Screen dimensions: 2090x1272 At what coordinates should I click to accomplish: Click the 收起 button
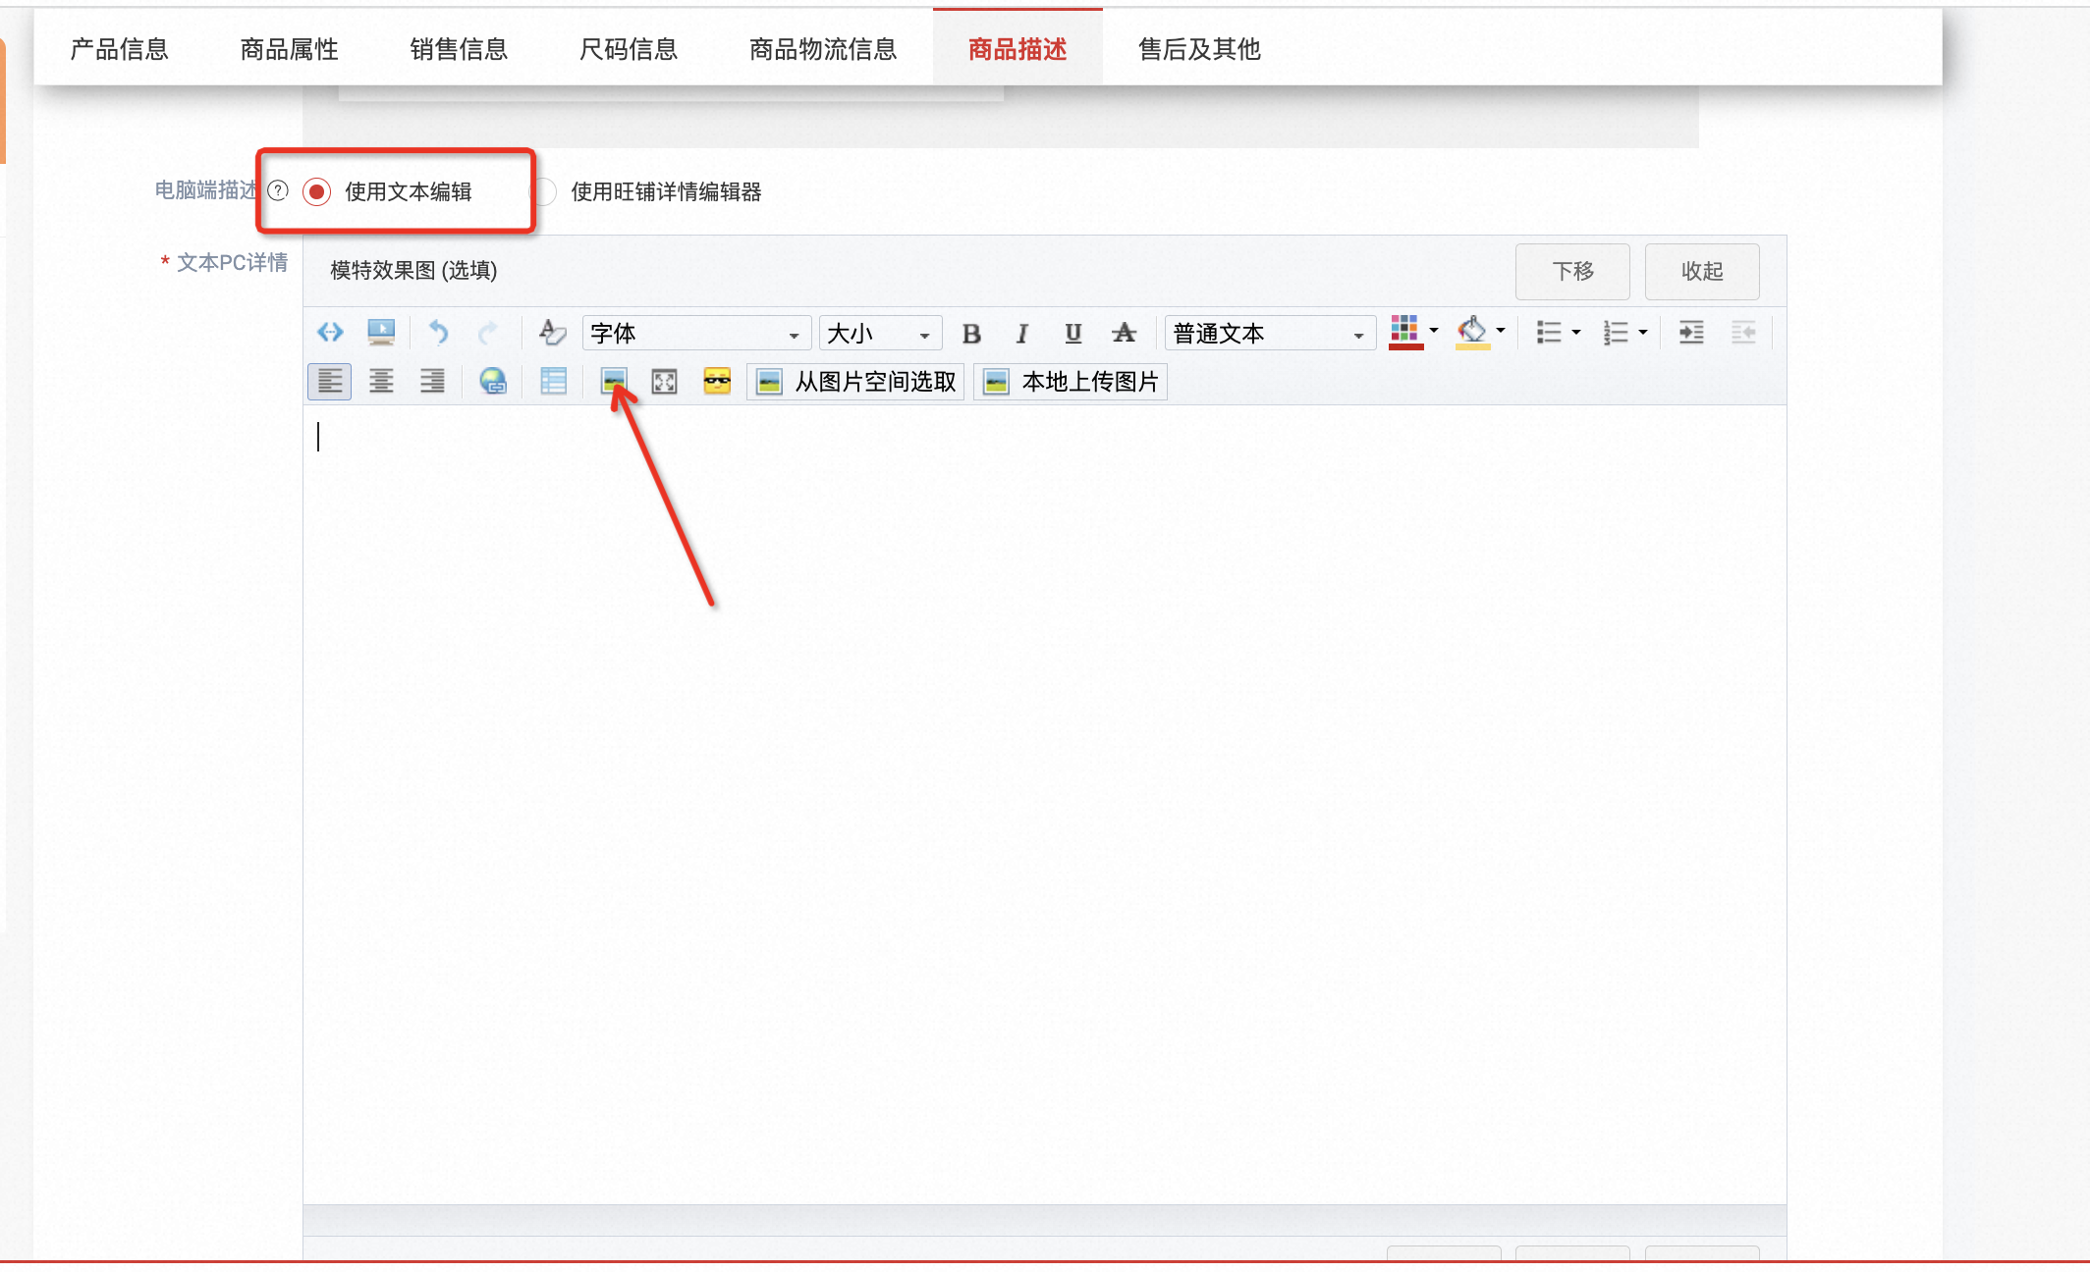click(x=1702, y=271)
